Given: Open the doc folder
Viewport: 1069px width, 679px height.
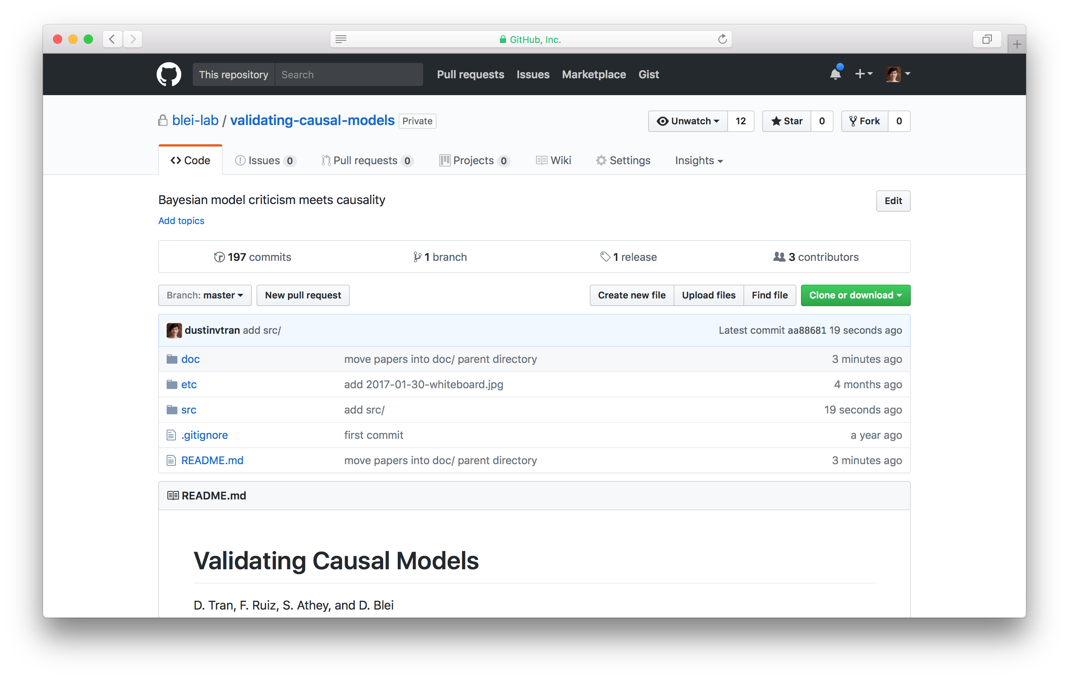Looking at the screenshot, I should [x=190, y=359].
